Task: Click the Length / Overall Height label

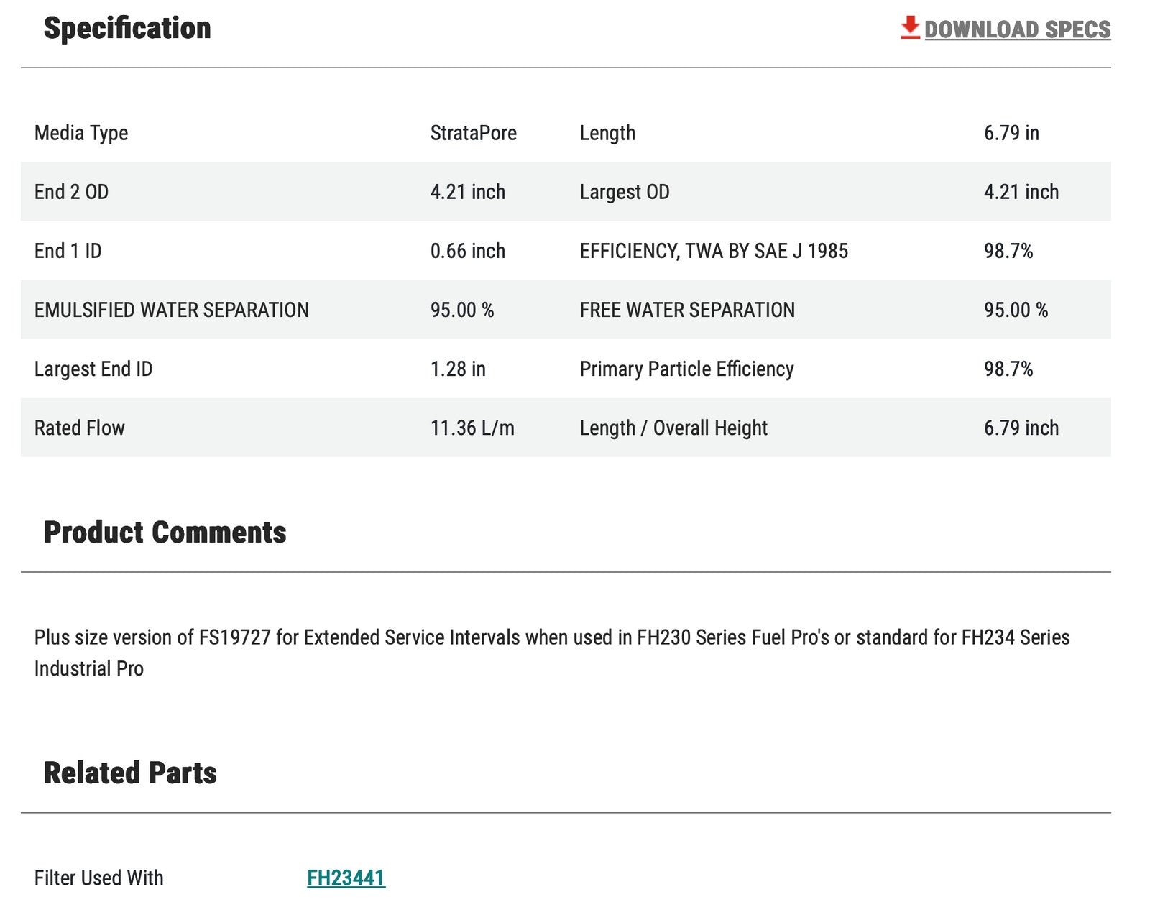Action: 673,428
